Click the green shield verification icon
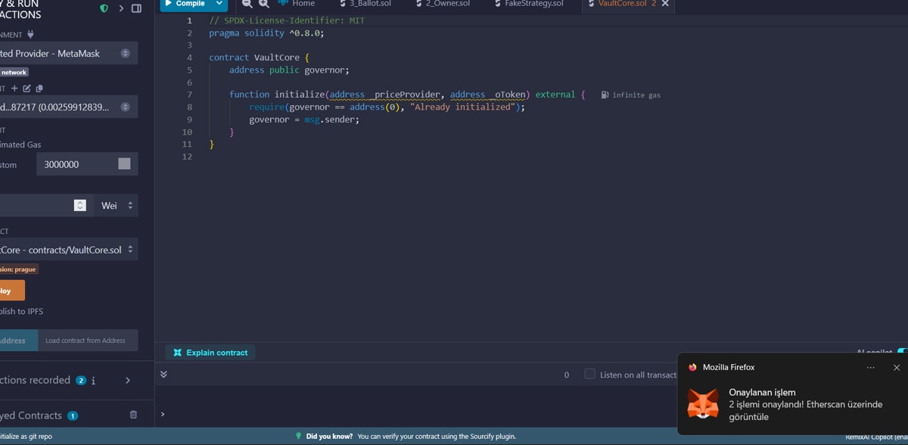The width and height of the screenshot is (908, 445). tap(104, 8)
